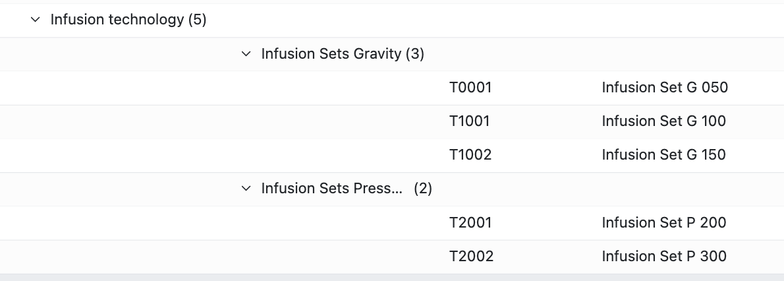784x281 pixels.
Task: Select the Infusion Set P 200 cell
Action: point(664,222)
